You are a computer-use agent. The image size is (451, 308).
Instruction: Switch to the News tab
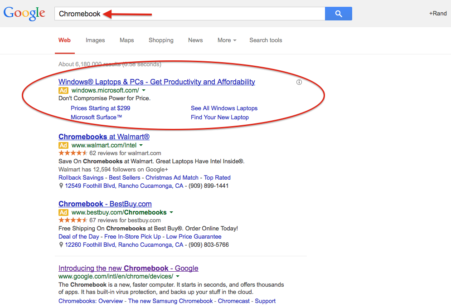196,40
